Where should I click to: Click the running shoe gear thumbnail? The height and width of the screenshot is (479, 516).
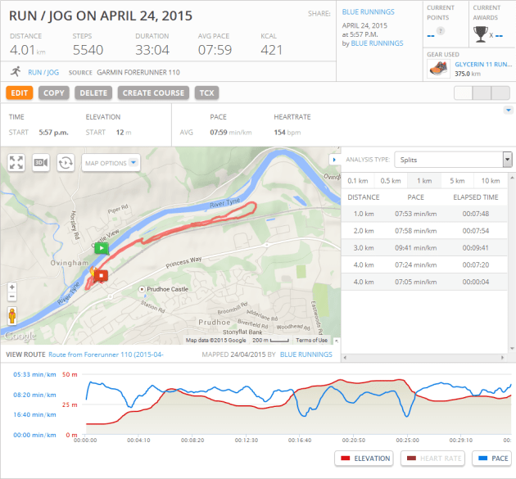coord(438,69)
